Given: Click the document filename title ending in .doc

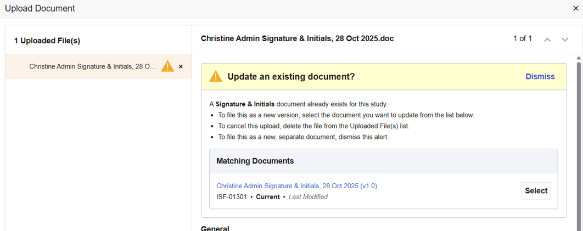Looking at the screenshot, I should 297,39.
